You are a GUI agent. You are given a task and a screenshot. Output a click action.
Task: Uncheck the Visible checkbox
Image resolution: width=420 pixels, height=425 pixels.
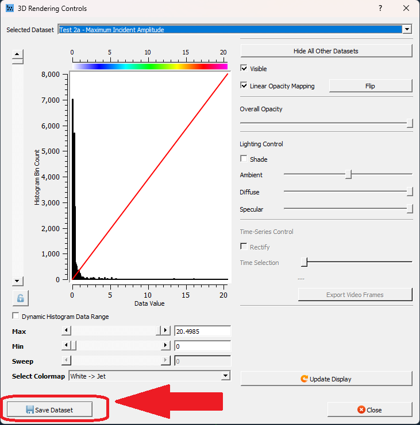click(x=244, y=68)
